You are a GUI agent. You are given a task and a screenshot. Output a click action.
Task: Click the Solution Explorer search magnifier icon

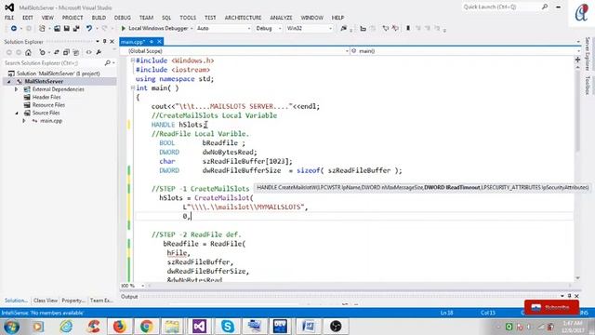point(108,62)
